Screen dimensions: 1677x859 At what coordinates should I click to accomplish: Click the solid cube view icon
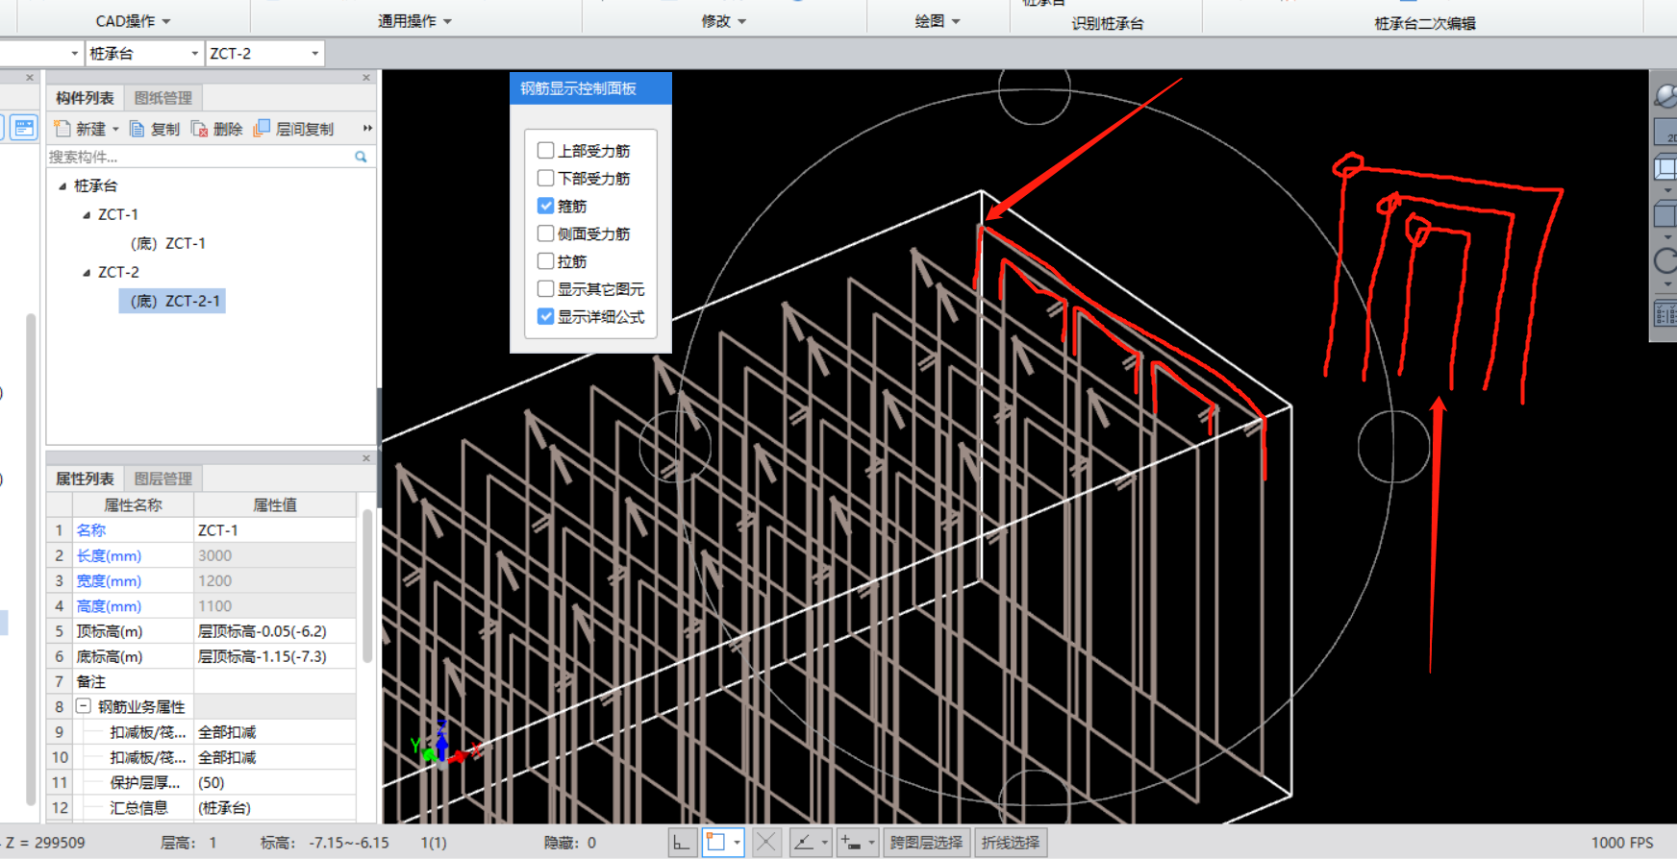click(x=1665, y=214)
